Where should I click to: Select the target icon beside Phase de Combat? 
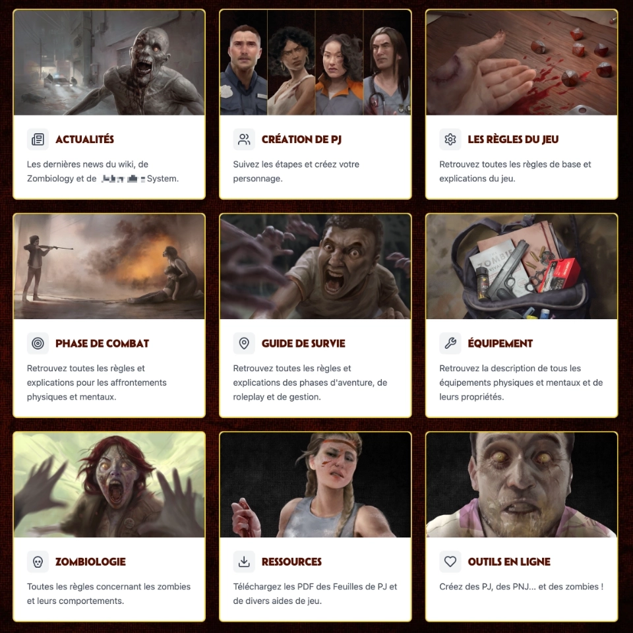tap(38, 344)
